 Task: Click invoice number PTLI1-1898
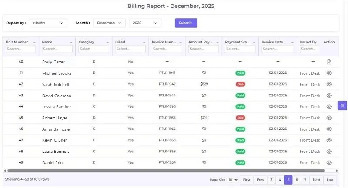[167, 106]
